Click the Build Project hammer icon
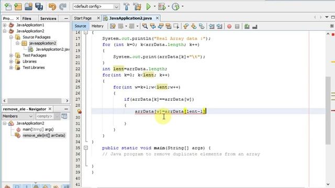 (x=127, y=7)
